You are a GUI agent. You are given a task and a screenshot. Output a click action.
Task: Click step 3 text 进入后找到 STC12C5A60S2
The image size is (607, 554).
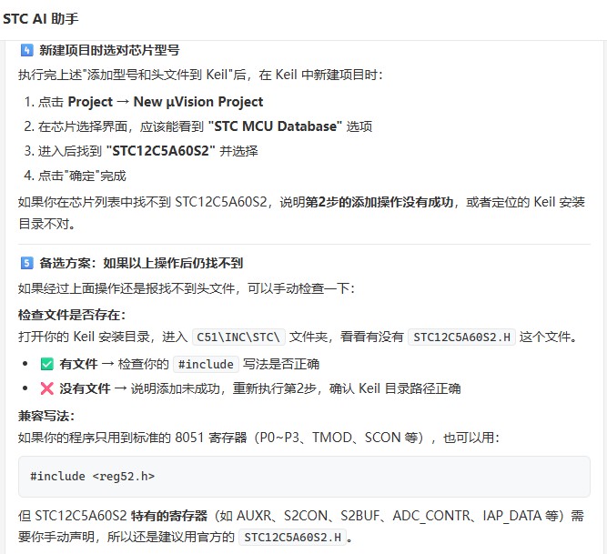coord(147,151)
